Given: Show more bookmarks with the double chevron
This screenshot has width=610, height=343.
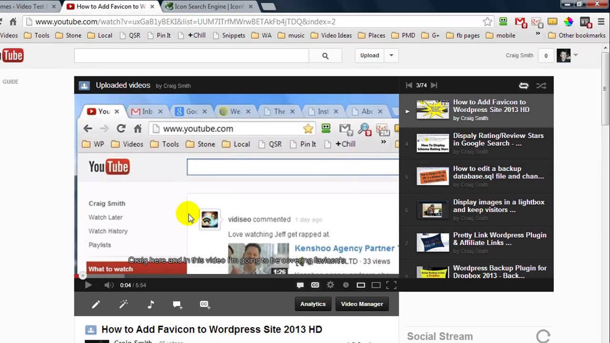Looking at the screenshot, I should (538, 35).
